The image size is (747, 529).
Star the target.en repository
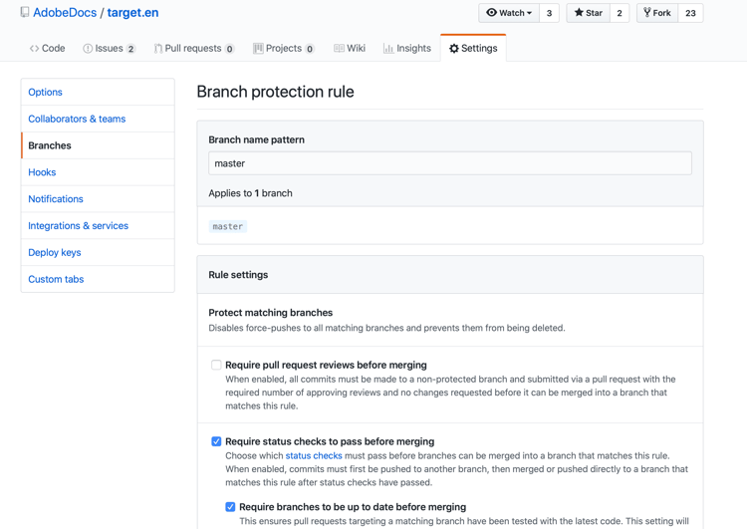[x=588, y=13]
